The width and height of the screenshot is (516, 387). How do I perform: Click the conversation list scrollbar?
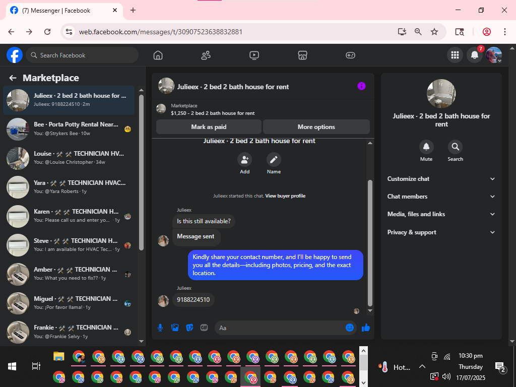click(141, 173)
